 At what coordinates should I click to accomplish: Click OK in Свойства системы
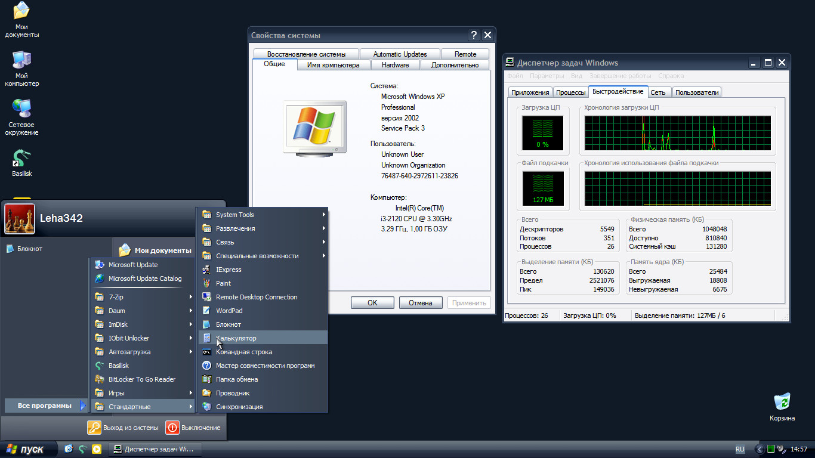point(372,303)
